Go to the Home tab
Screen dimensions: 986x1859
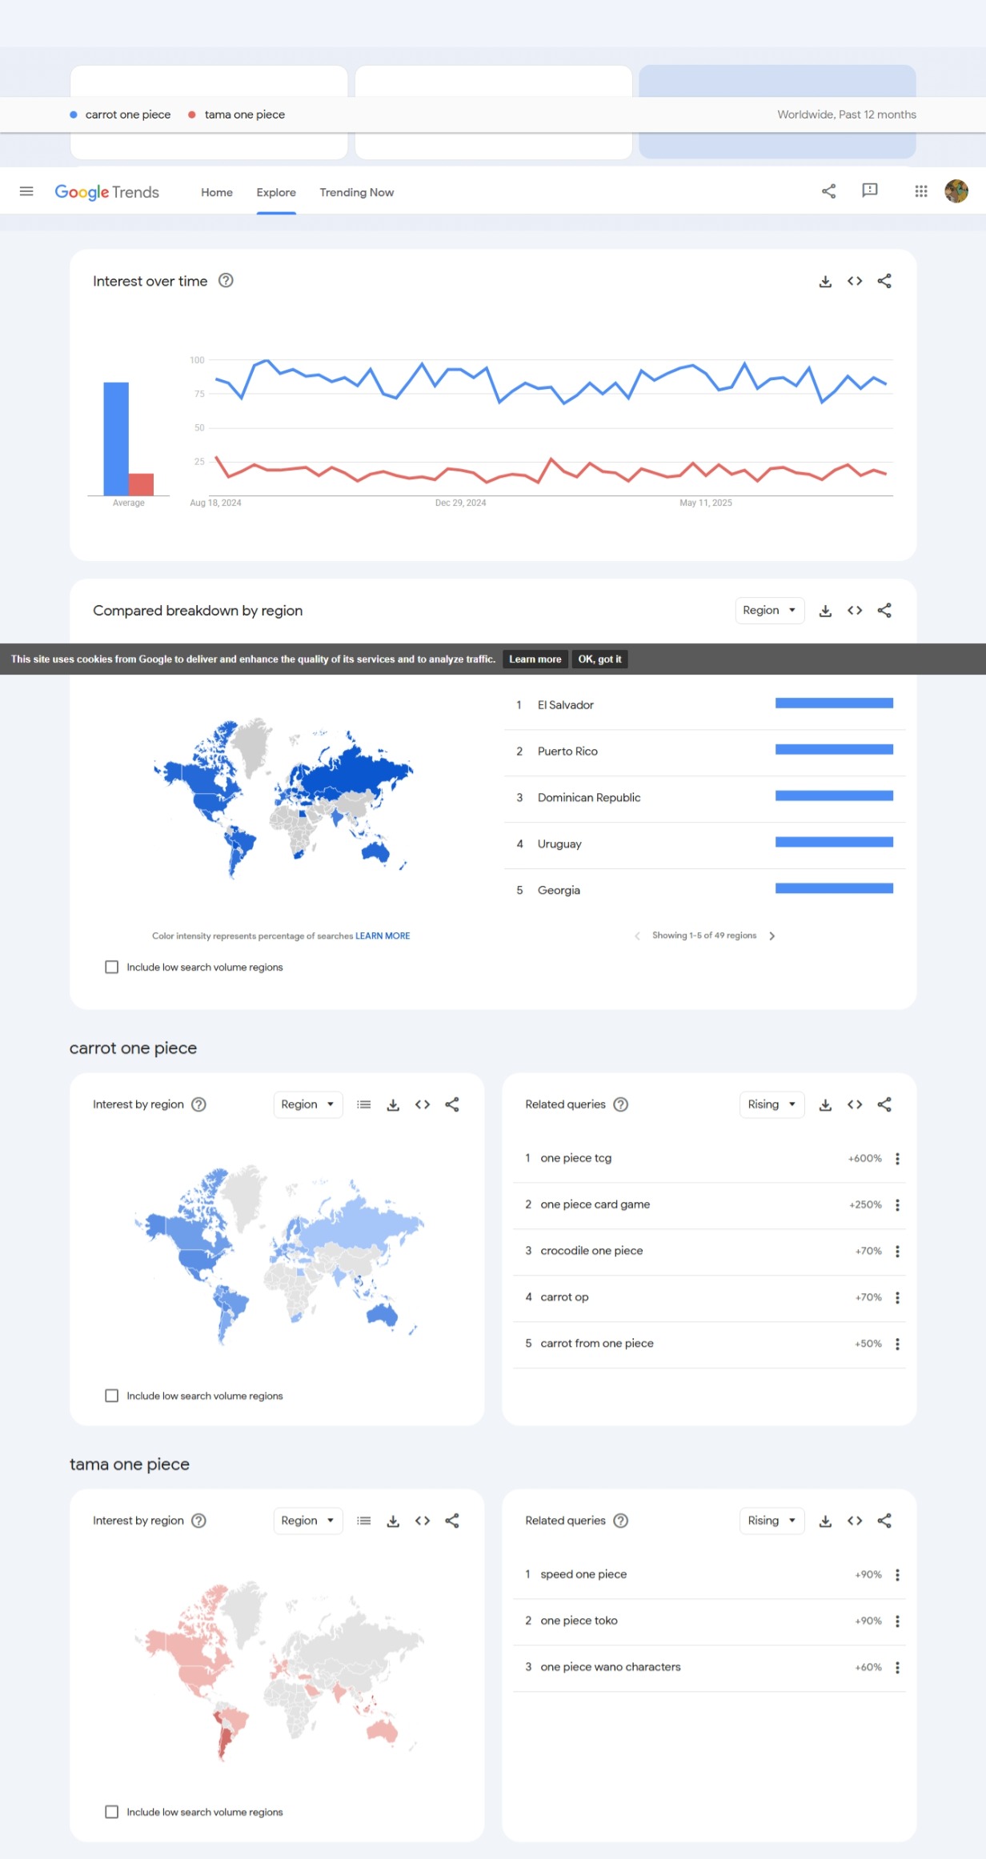pos(217,192)
